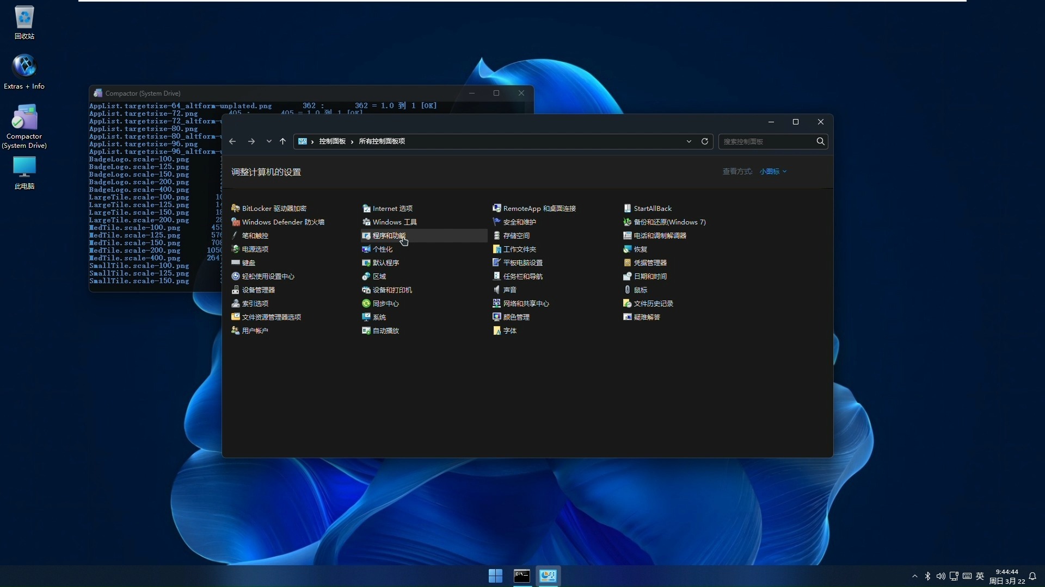Viewport: 1045px width, 587px height.
Task: Click 存储空间 icon
Action: 497,236
